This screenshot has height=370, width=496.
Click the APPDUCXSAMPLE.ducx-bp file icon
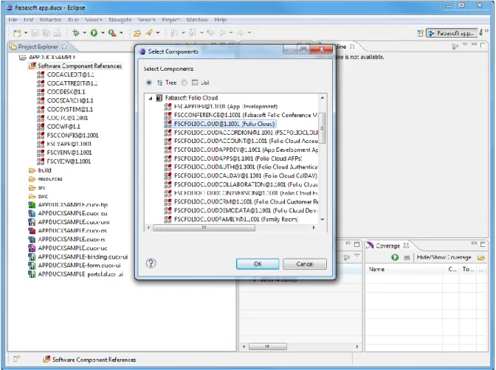click(32, 205)
